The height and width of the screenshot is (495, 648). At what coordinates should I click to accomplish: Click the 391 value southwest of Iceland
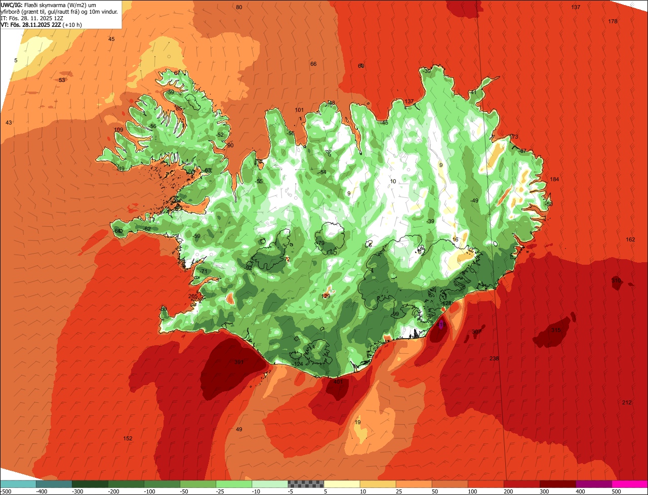(x=239, y=362)
